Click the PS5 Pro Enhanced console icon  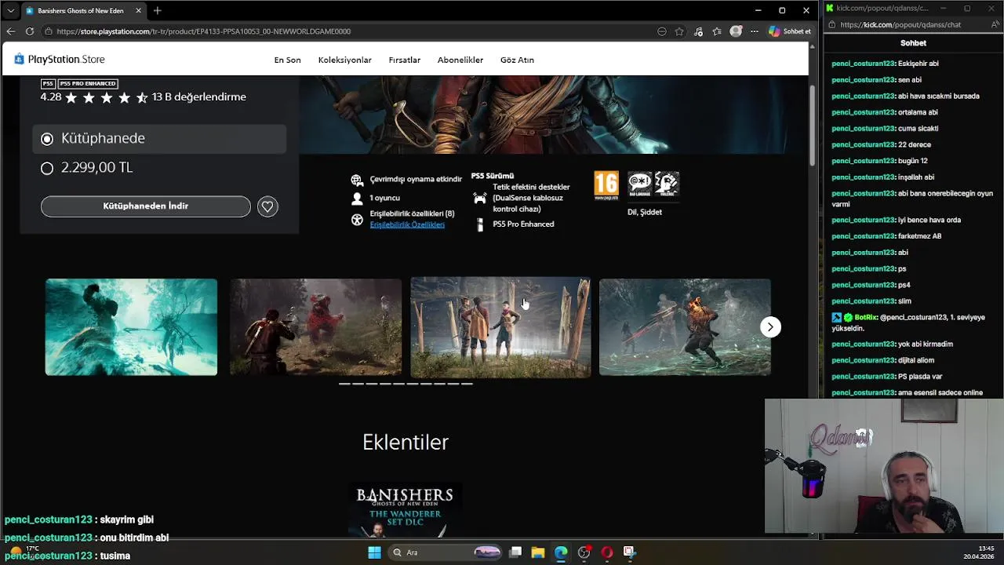[480, 224]
